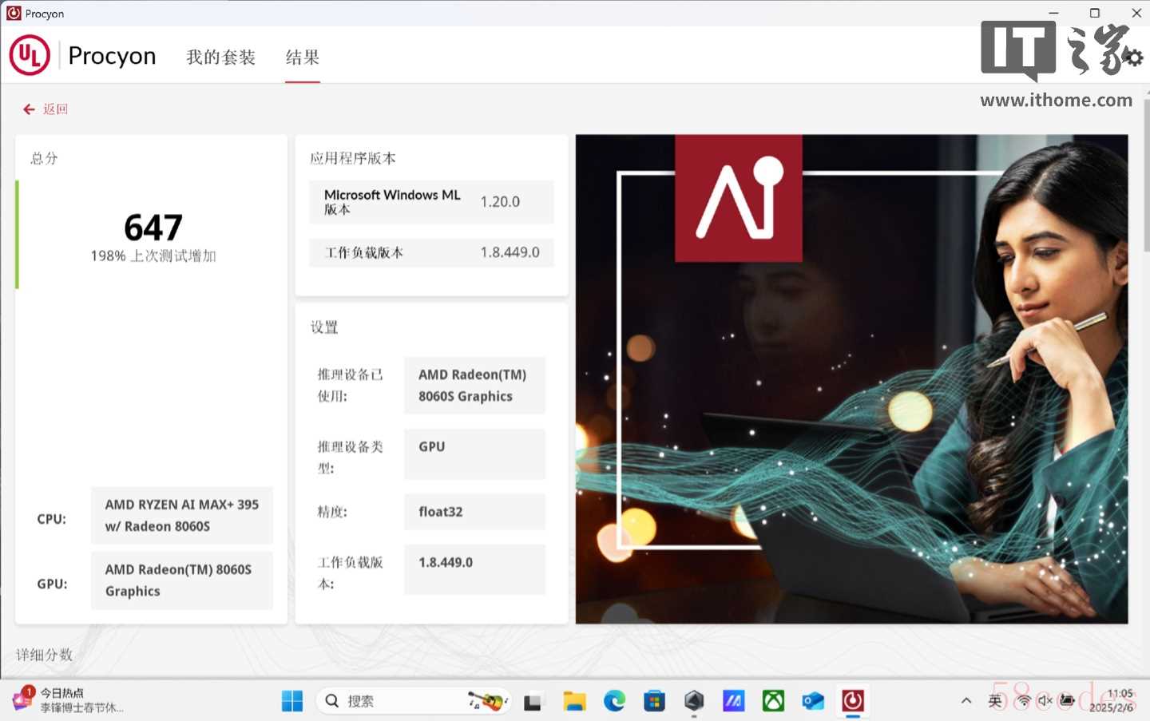
Task: Click the Procyon taskbar icon
Action: (x=852, y=701)
